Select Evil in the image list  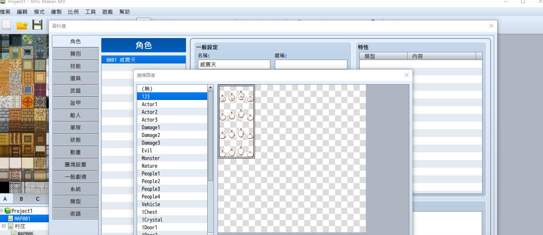click(172, 150)
